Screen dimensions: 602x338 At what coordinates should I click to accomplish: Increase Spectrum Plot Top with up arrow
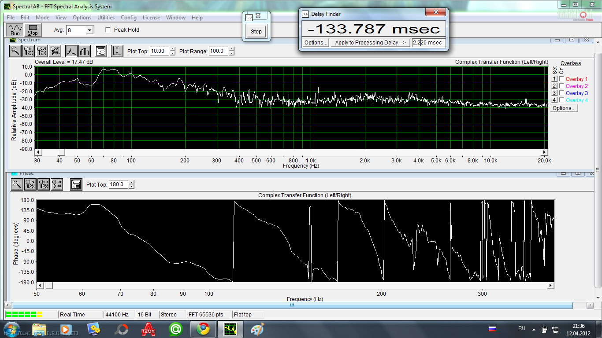click(x=172, y=49)
